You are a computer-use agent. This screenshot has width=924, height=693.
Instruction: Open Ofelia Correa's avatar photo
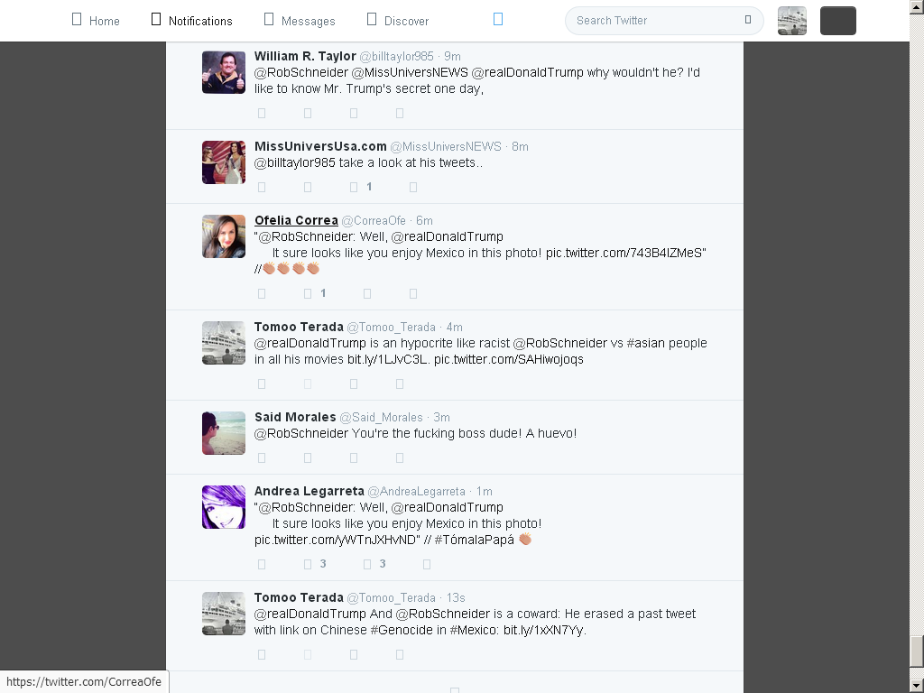point(224,237)
